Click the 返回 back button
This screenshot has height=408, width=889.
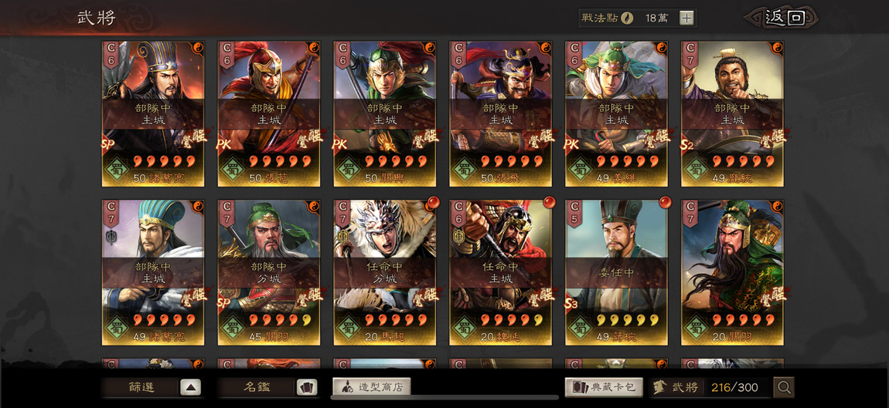tap(784, 18)
